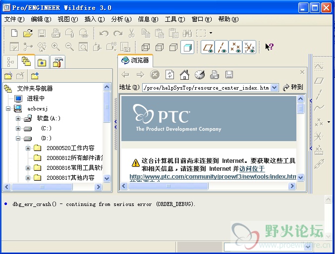Click the browser Home icon
Screen dimensions: 335x254
184,75
